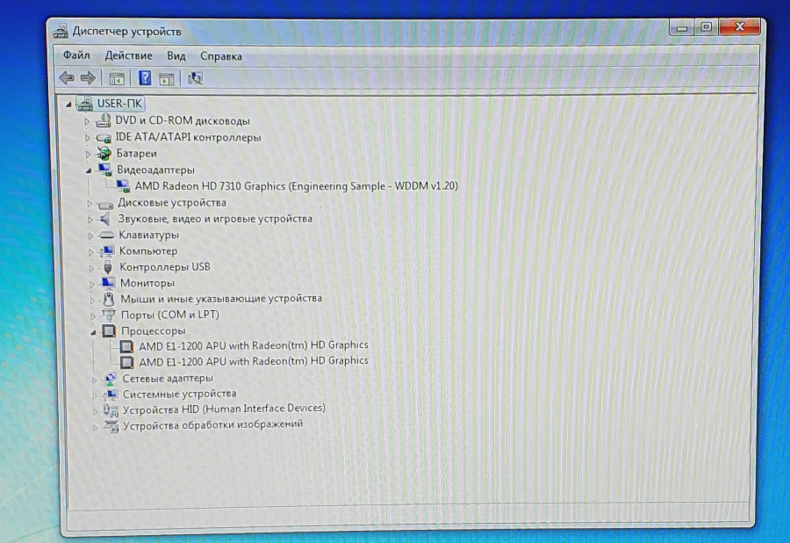Click the Батареи battery icon

(x=104, y=153)
